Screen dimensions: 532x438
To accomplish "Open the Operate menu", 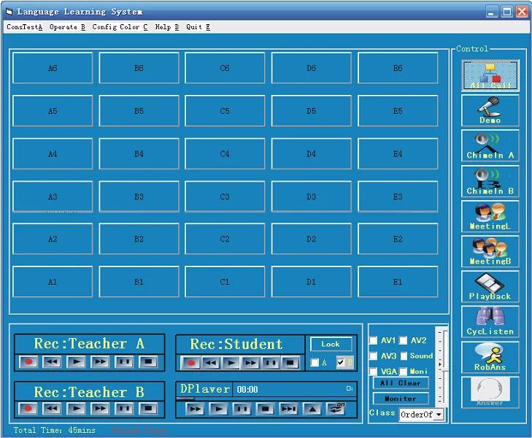I will click(67, 27).
